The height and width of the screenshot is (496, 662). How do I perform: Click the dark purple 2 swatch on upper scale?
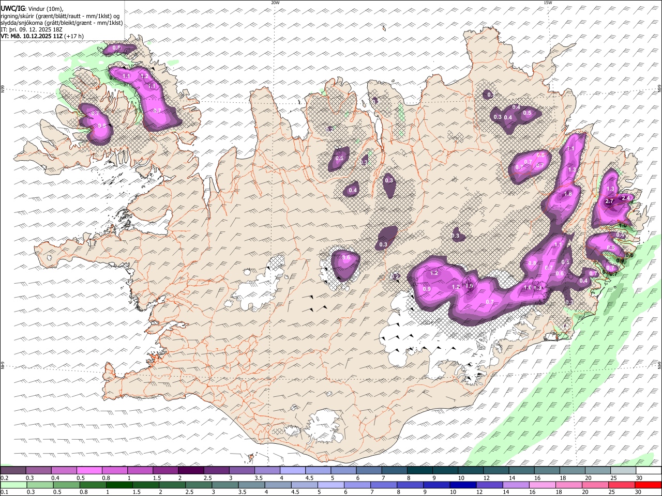191,470
